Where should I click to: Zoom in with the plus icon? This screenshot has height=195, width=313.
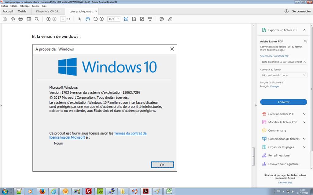tap(101, 19)
